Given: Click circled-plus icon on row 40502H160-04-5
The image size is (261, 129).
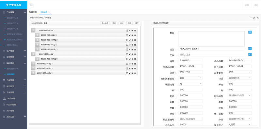Looking at the screenshot, I should 127,64.
